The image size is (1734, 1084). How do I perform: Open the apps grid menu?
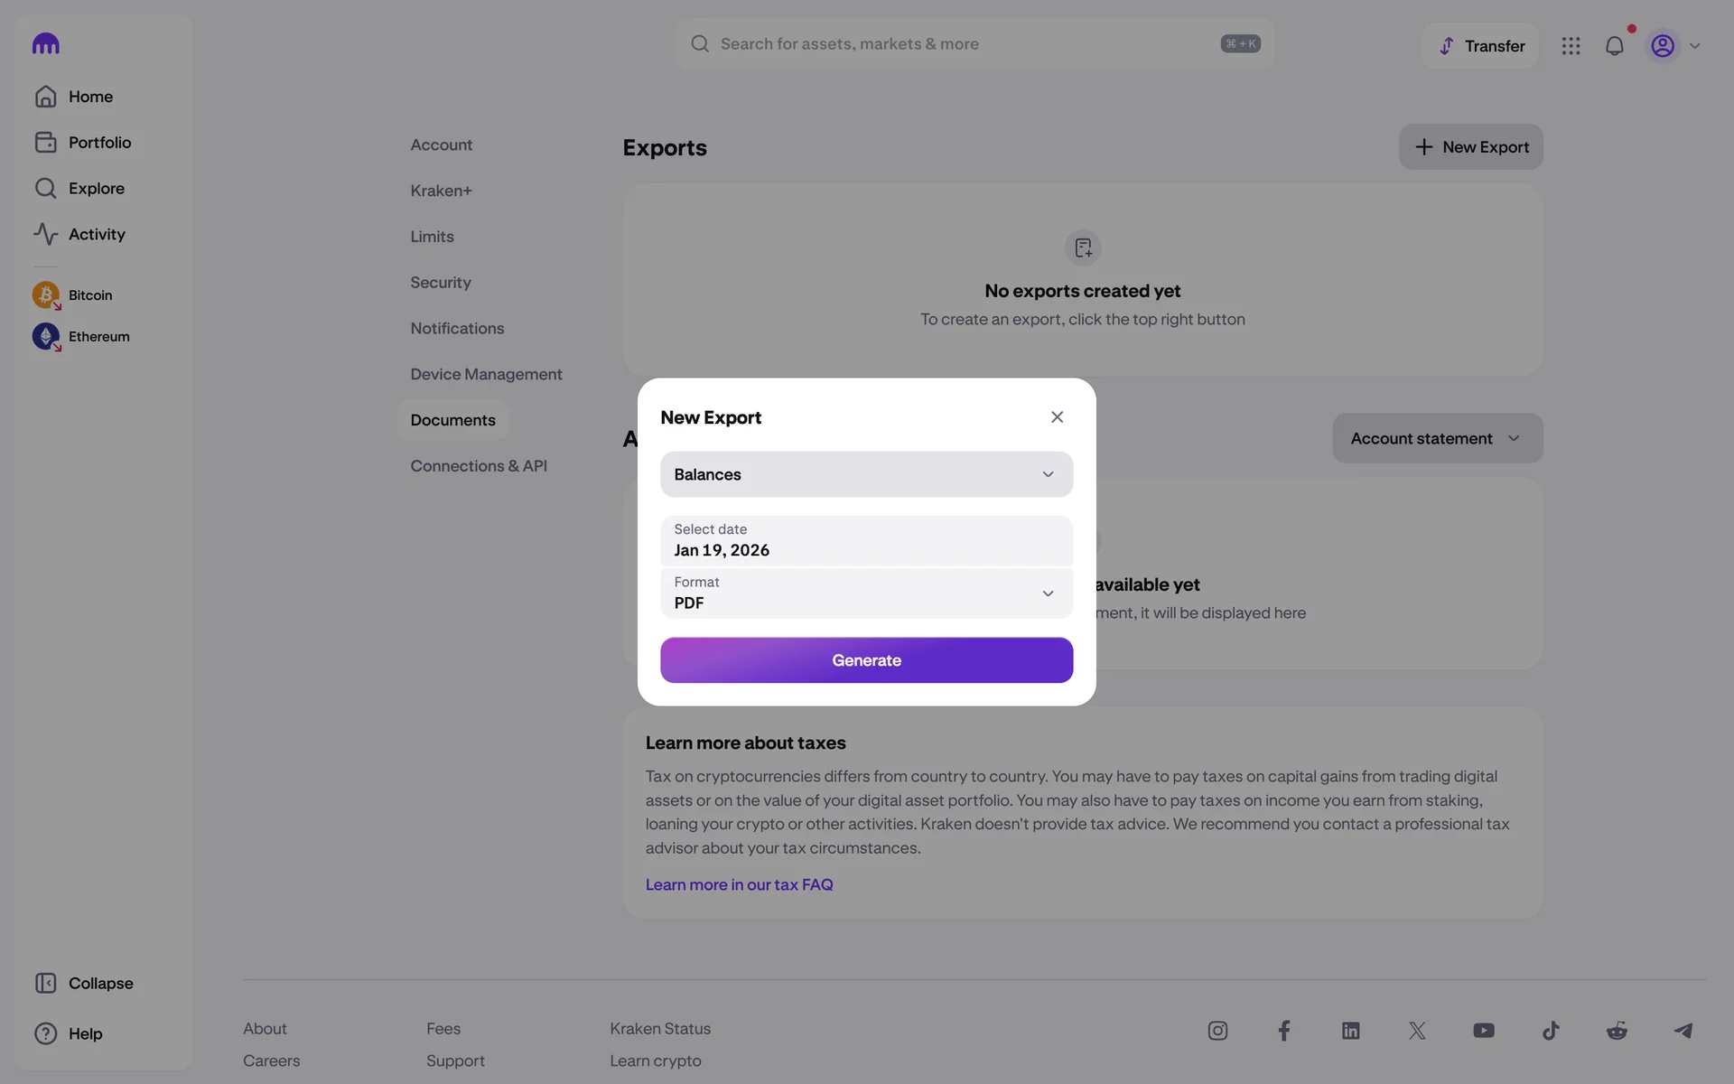click(x=1571, y=46)
